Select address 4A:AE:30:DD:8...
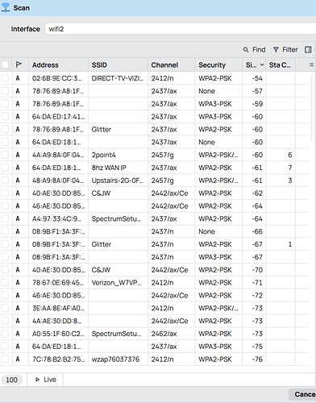Image resolution: width=316 pixels, height=403 pixels. coord(56,321)
